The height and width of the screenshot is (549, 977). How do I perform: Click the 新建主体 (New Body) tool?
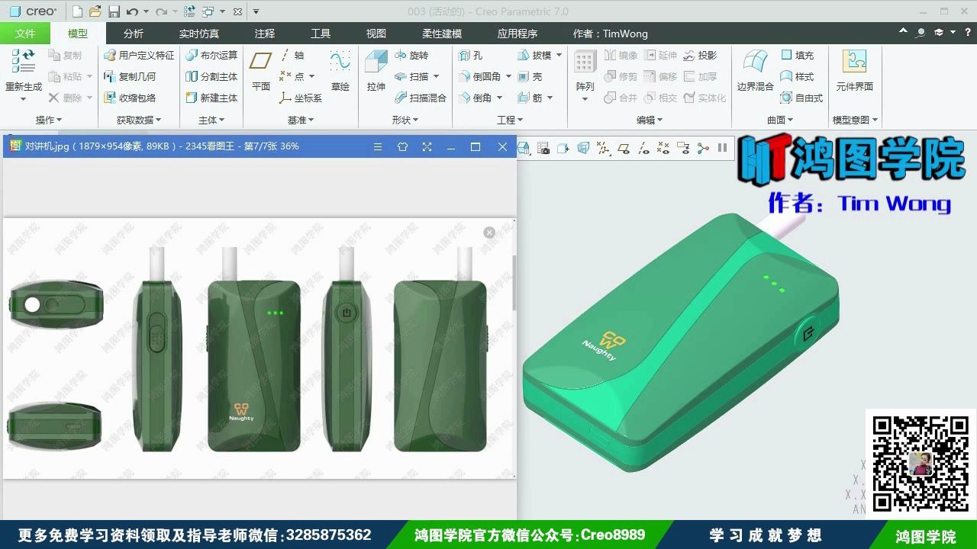pyautogui.click(x=212, y=98)
